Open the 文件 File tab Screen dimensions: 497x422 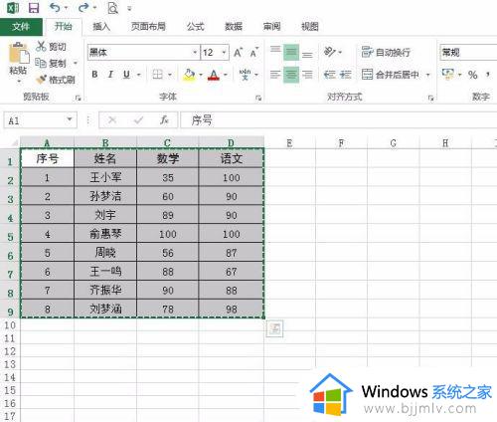click(21, 27)
